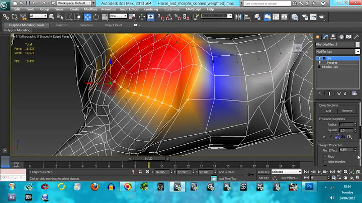
Task: Enable the Rigid checkbox
Action: click(325, 156)
